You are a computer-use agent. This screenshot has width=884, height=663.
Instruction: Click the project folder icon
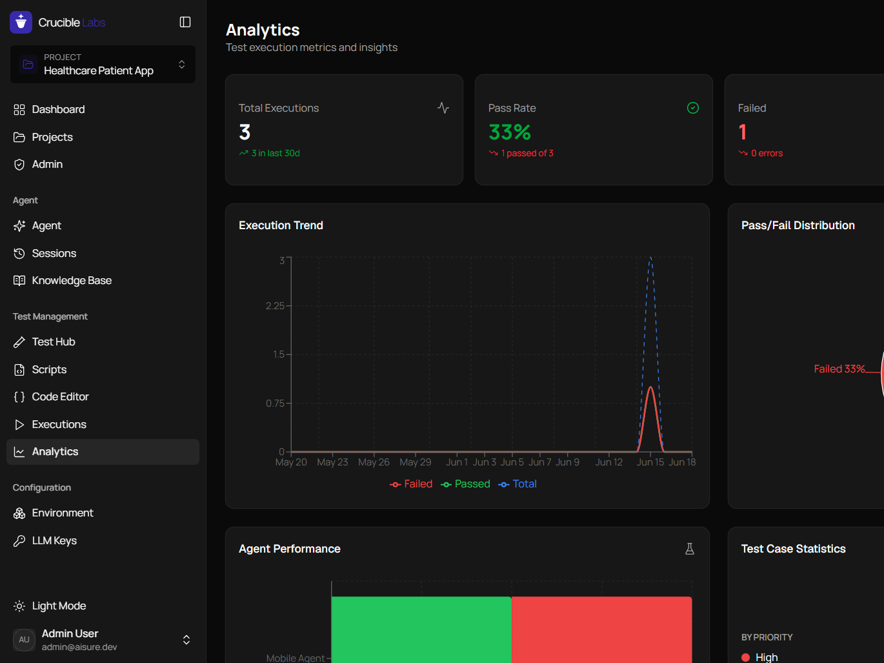[28, 64]
